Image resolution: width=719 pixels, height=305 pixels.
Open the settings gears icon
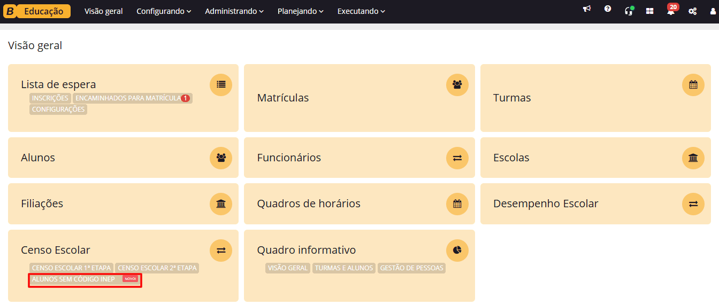pos(692,11)
